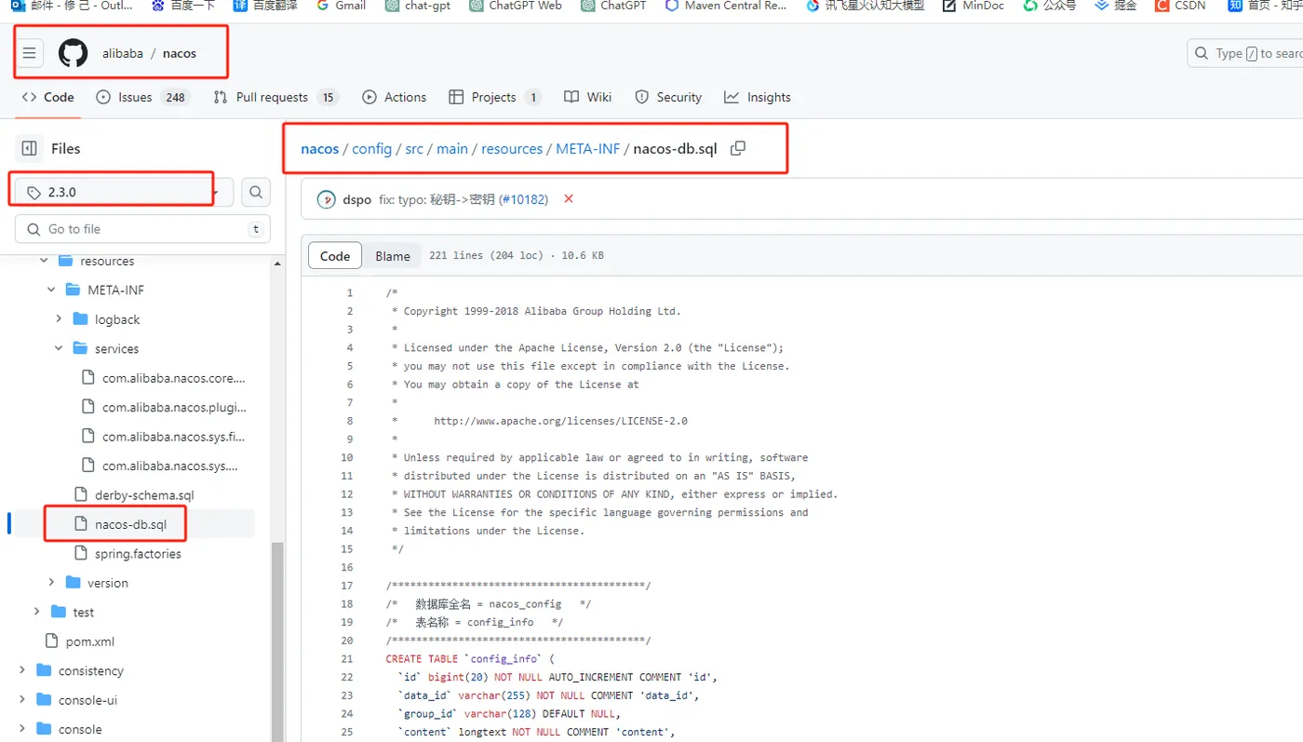Open the Pull requests tab
Screen dimensions: 1303x742
pyautogui.click(x=275, y=97)
